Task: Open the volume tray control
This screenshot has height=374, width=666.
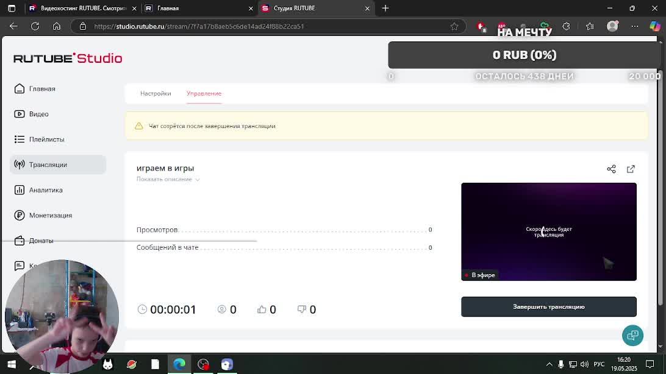Action: 584,364
